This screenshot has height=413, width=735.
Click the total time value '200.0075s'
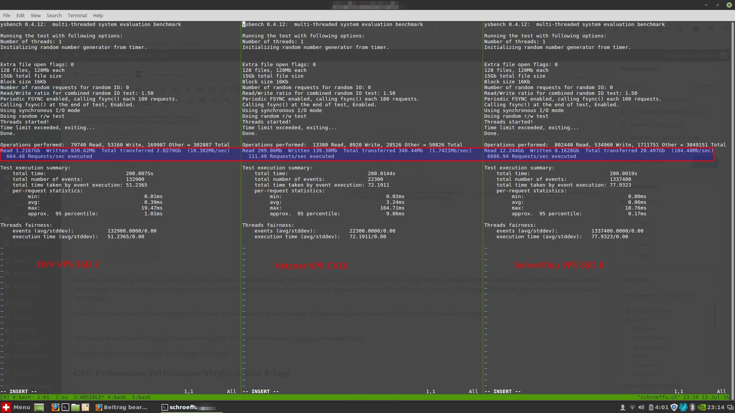(140, 174)
